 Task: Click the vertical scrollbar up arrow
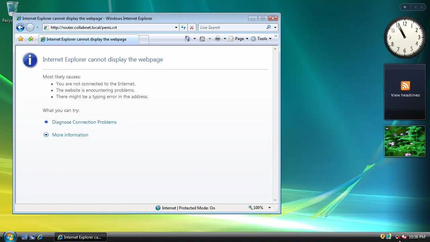[275, 49]
